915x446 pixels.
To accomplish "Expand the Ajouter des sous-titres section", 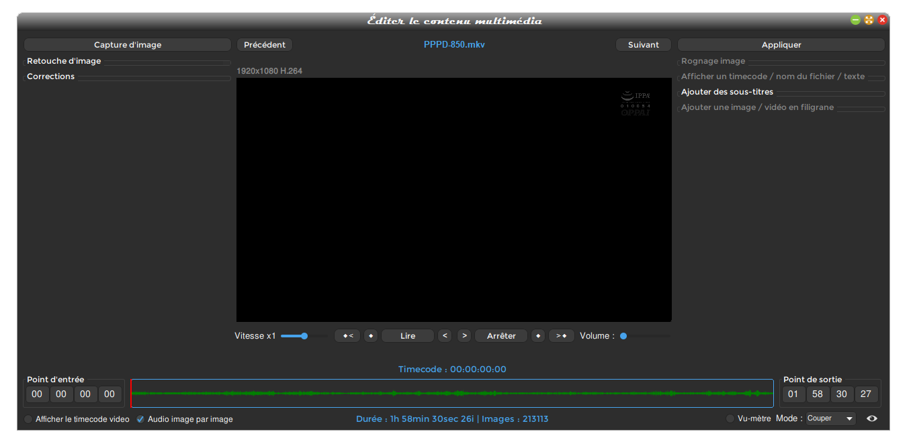I will click(x=727, y=92).
